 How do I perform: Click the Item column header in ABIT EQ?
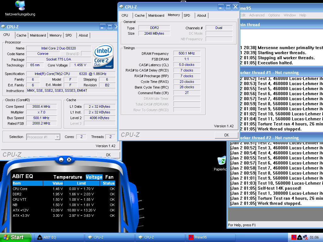tap(28, 183)
